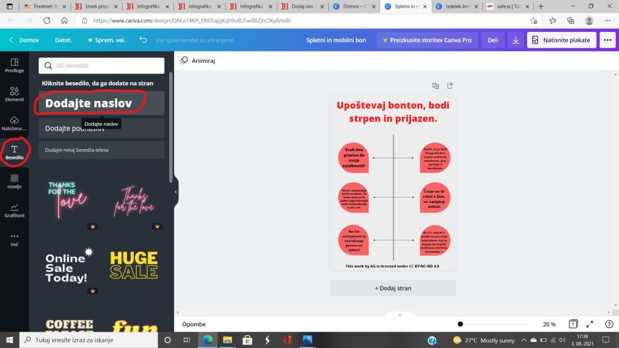Collapse the side panel with arrow handle
619x348 pixels.
click(176, 192)
